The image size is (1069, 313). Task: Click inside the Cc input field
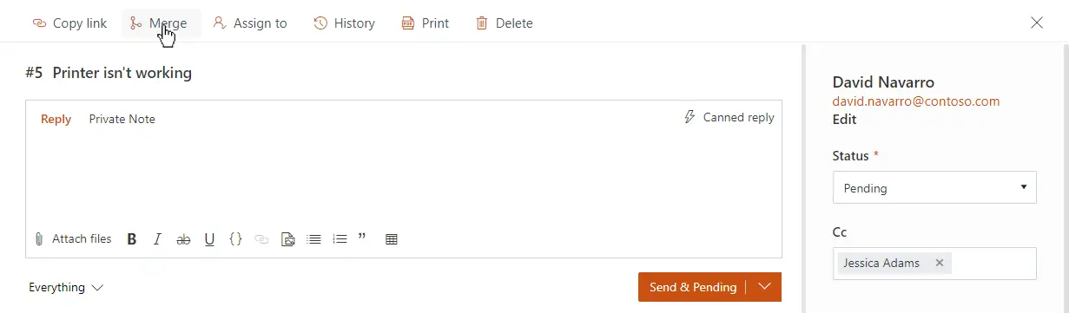pyautogui.click(x=993, y=264)
